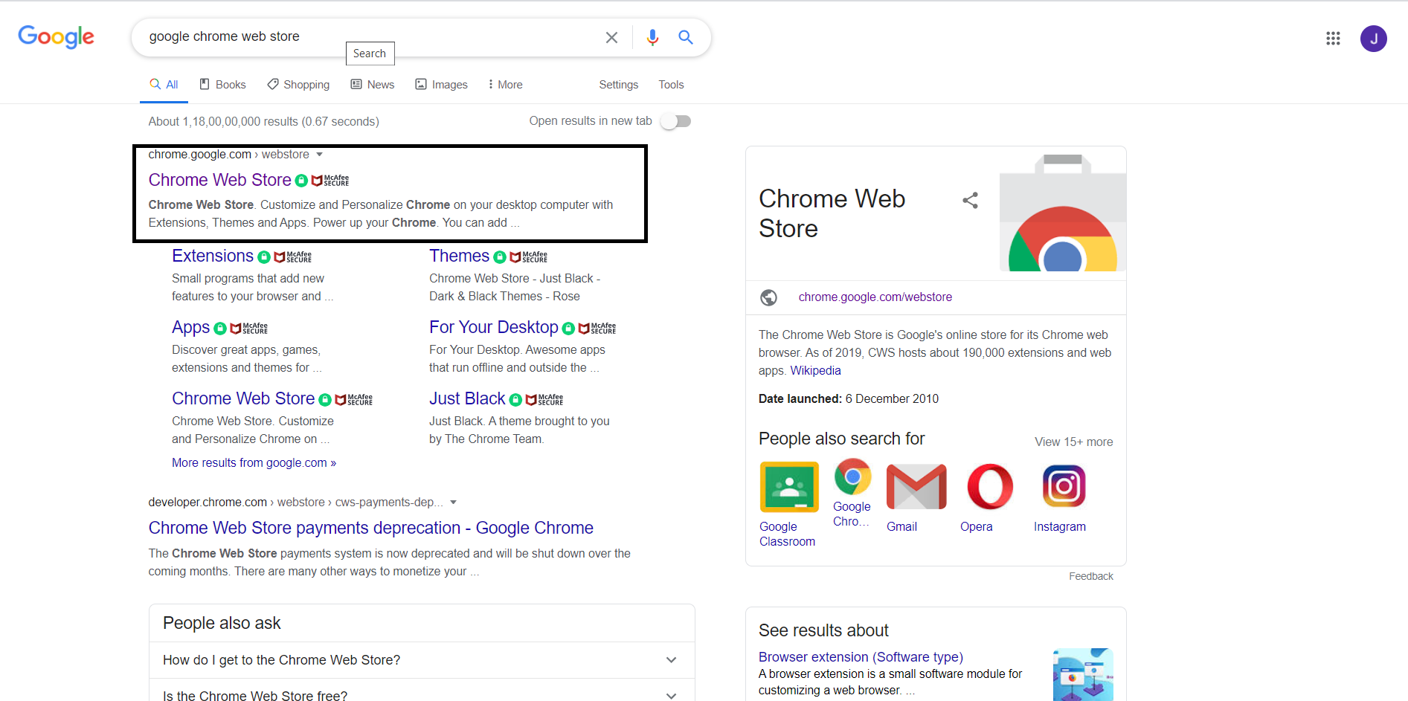Image resolution: width=1408 pixels, height=701 pixels.
Task: Click the Feedback link
Action: (1091, 576)
